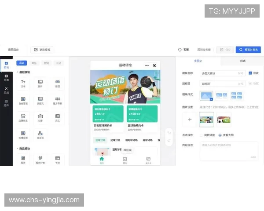Select the 足球订场 tab in the preview

pyautogui.click(x=115, y=140)
